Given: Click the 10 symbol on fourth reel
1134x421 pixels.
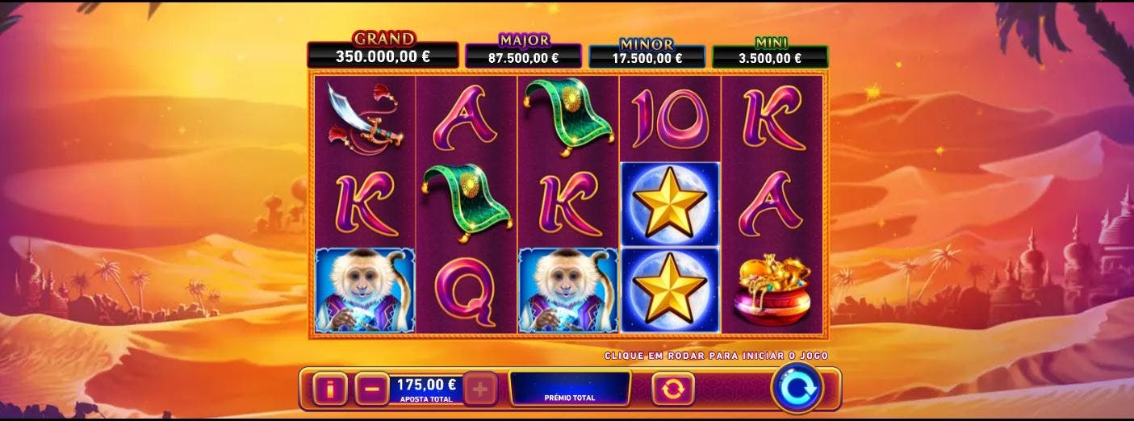Looking at the screenshot, I should (669, 119).
